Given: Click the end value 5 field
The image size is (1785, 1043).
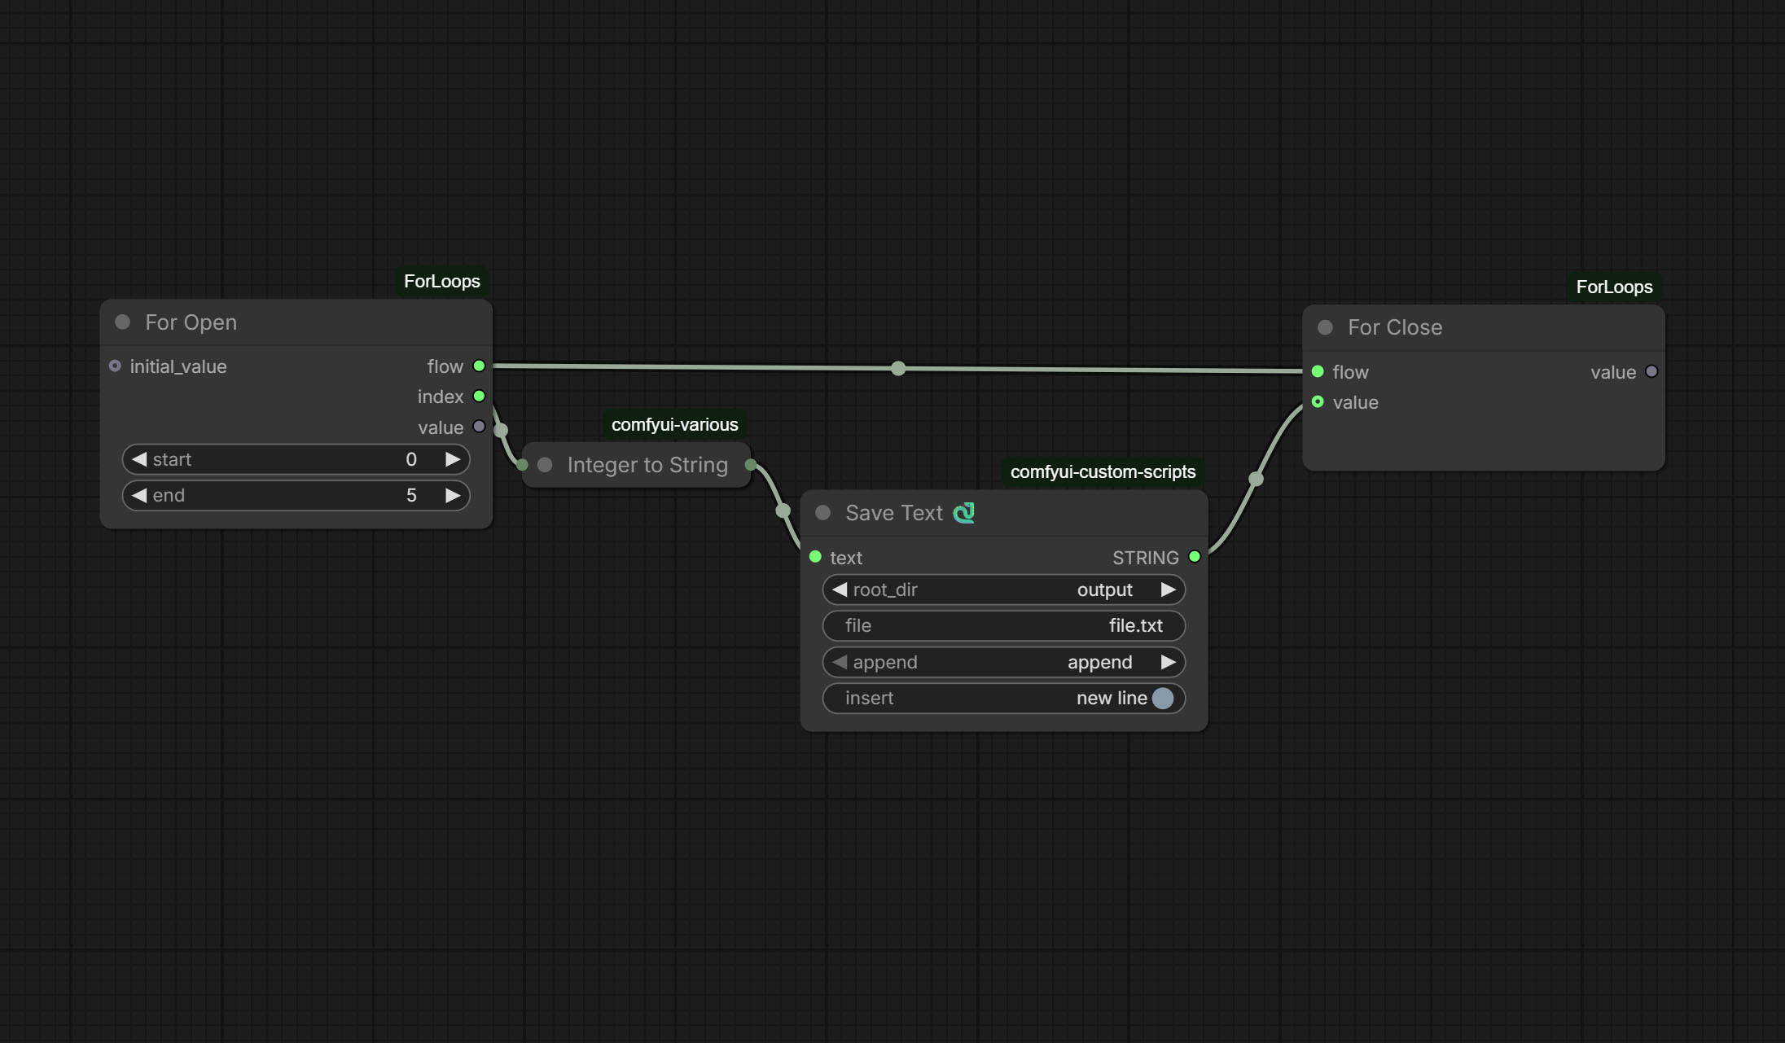Looking at the screenshot, I should pyautogui.click(x=296, y=496).
